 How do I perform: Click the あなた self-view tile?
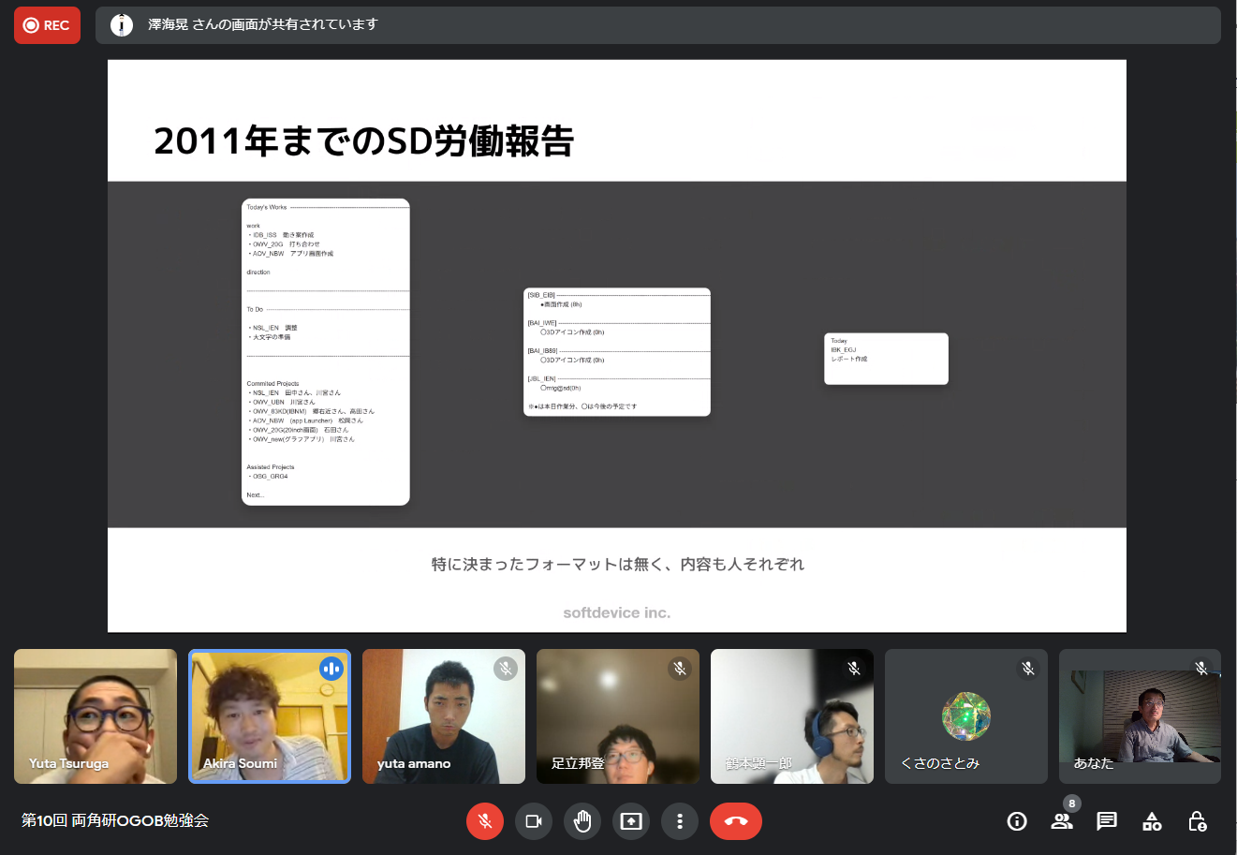(x=1140, y=716)
